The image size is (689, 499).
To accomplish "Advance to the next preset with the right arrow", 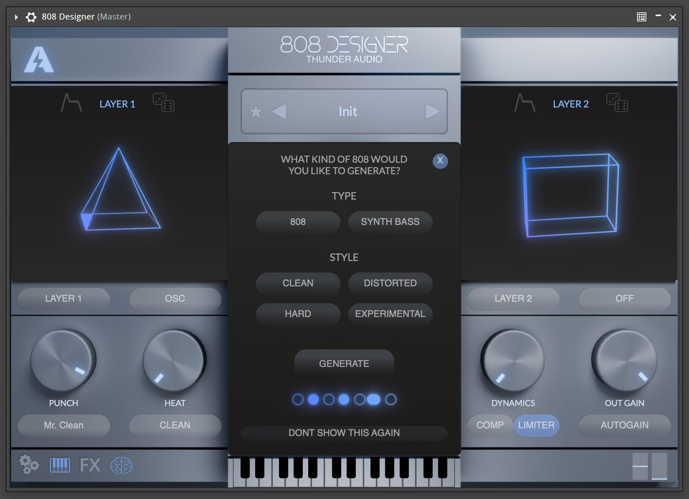I will 433,111.
